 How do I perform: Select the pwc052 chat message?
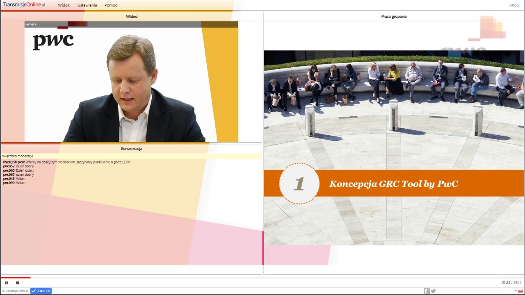(x=18, y=166)
